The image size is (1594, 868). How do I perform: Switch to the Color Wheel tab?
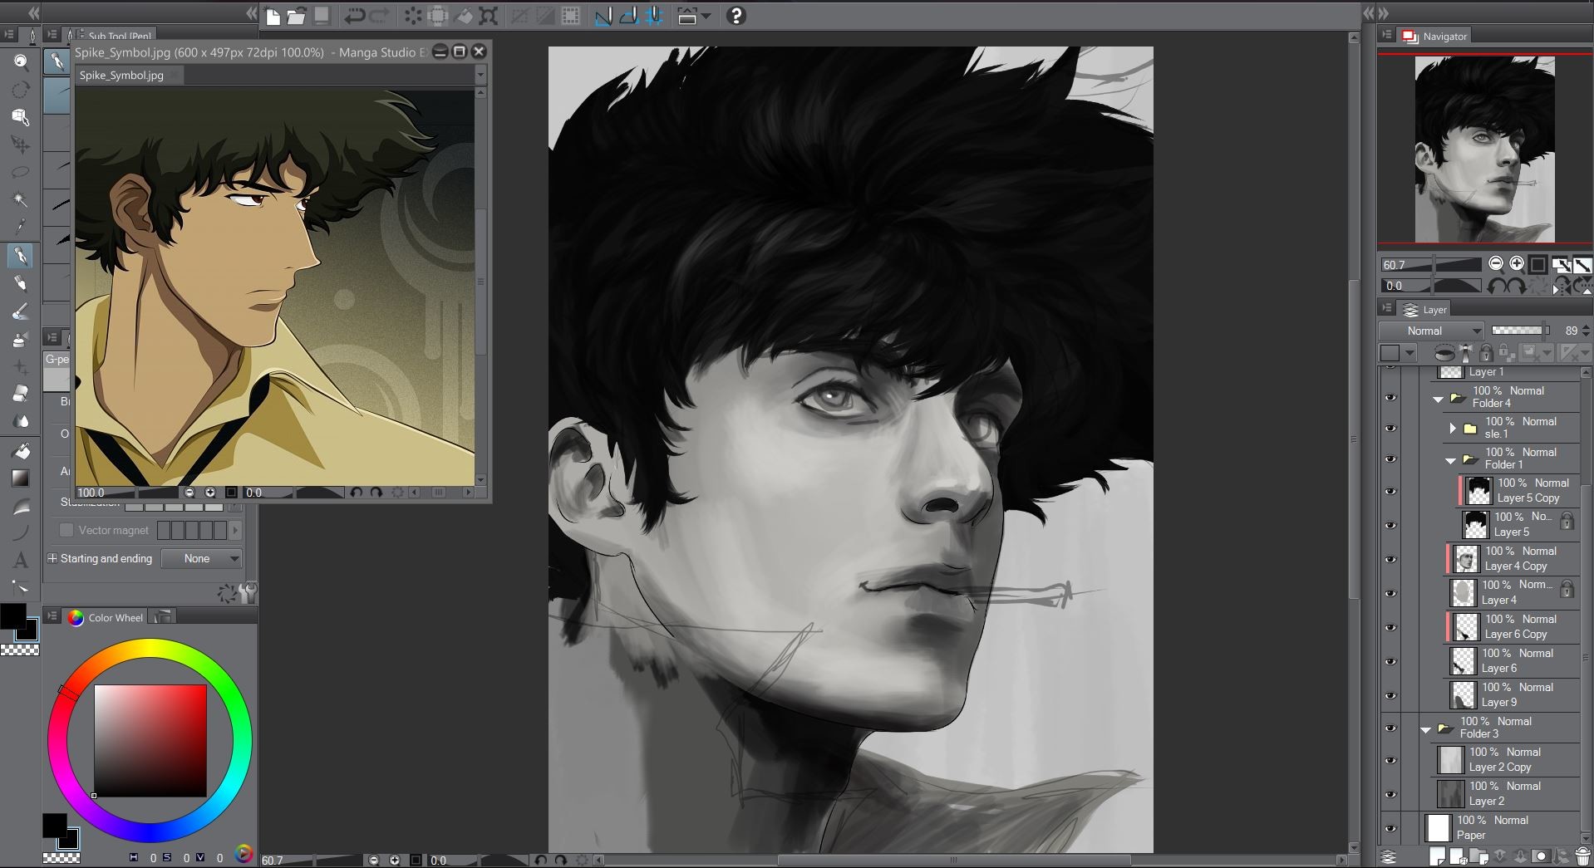pos(106,617)
